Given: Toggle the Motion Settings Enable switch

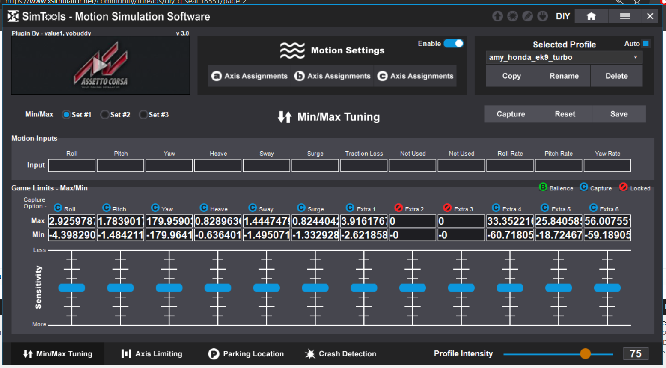Looking at the screenshot, I should 453,44.
